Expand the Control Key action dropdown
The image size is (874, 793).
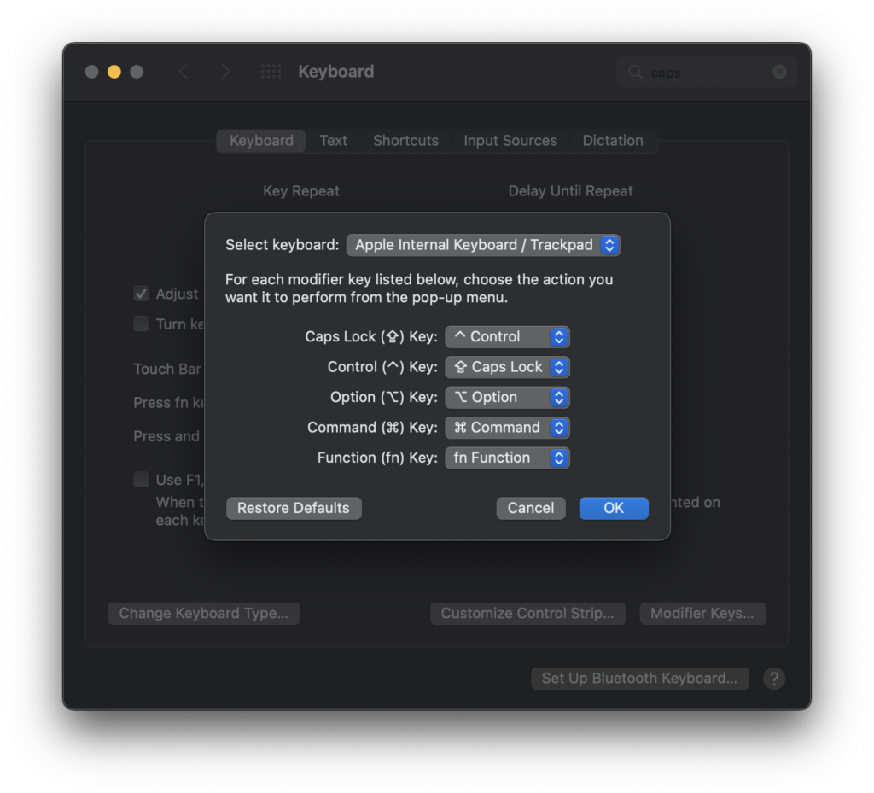[x=507, y=367]
